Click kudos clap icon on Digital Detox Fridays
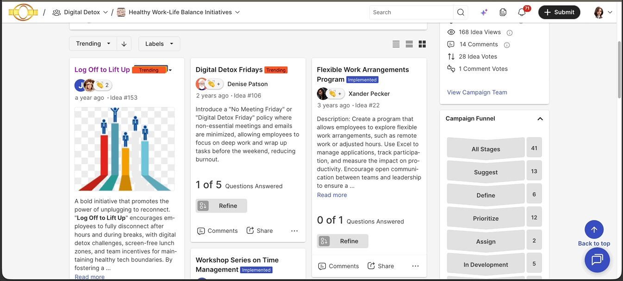The width and height of the screenshot is (623, 281). (x=211, y=84)
